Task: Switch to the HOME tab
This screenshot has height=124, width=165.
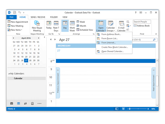Action: pos(23,17)
